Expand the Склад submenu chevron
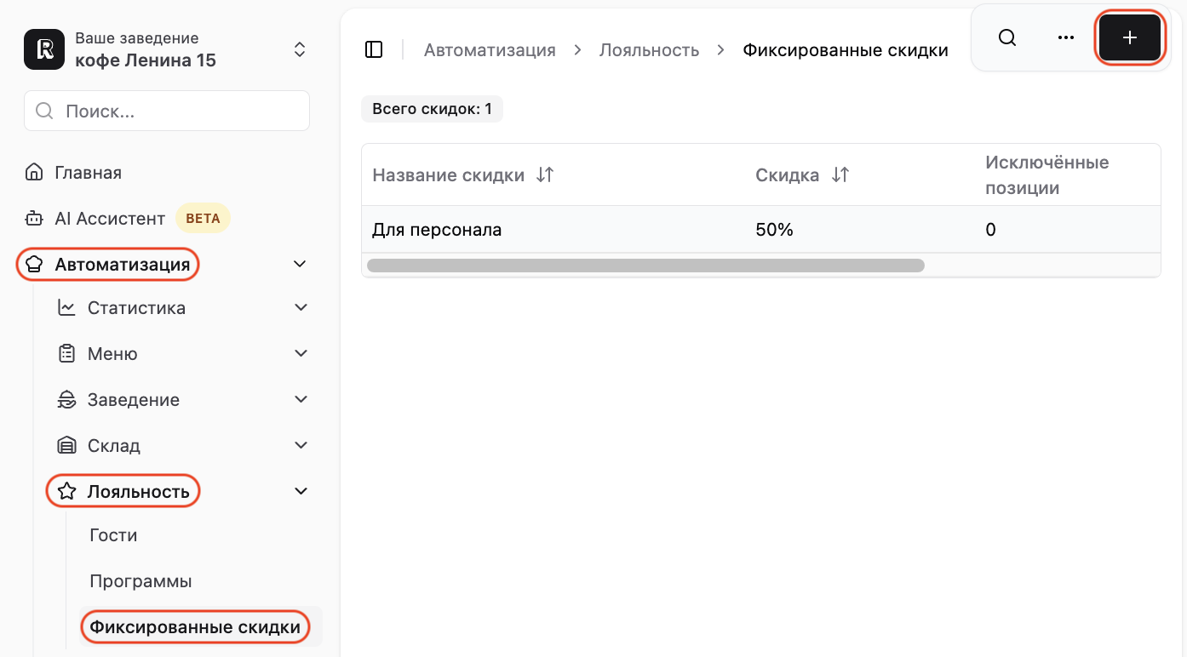 (x=301, y=445)
